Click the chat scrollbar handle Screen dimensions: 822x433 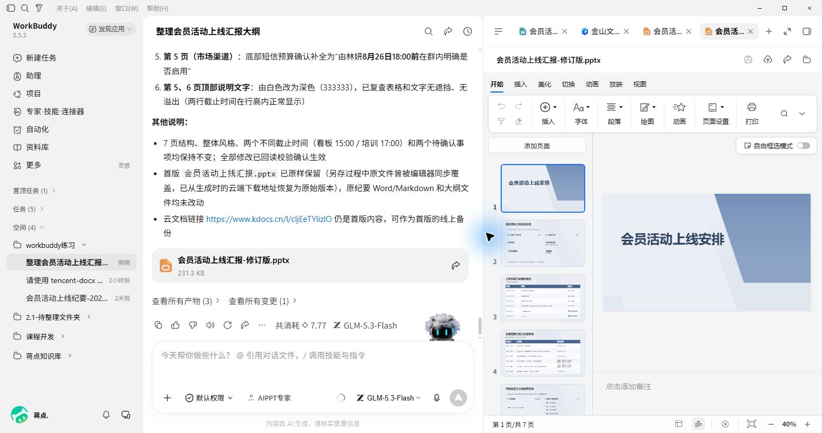(480, 326)
